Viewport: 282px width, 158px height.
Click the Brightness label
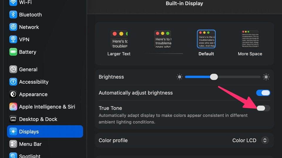[111, 77]
